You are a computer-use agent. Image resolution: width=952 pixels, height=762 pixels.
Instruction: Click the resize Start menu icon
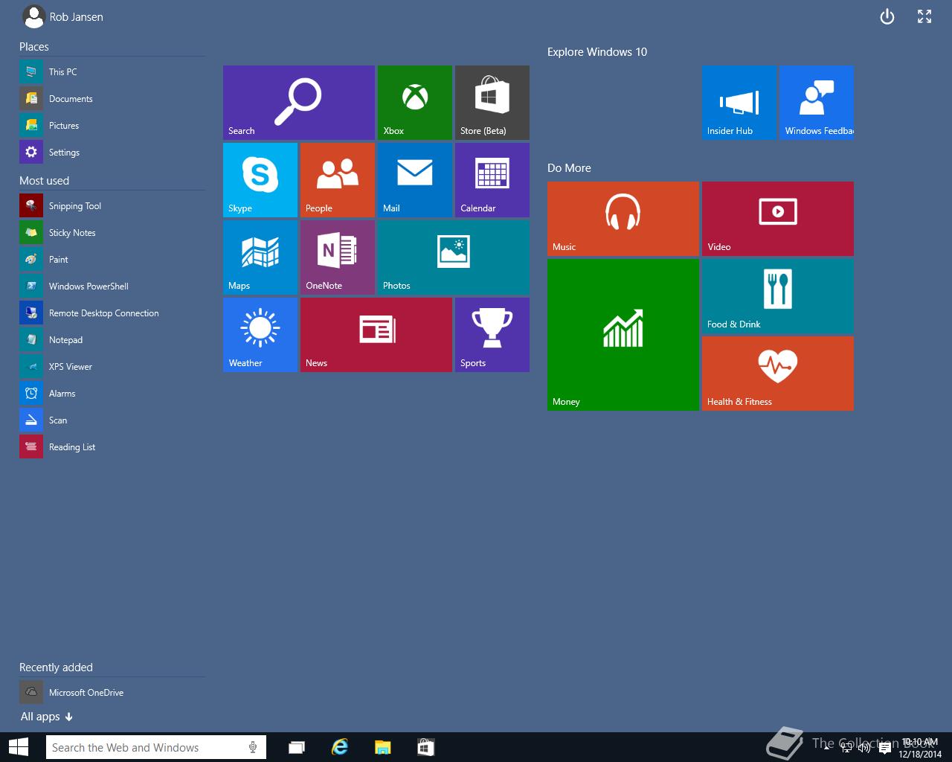pyautogui.click(x=924, y=16)
